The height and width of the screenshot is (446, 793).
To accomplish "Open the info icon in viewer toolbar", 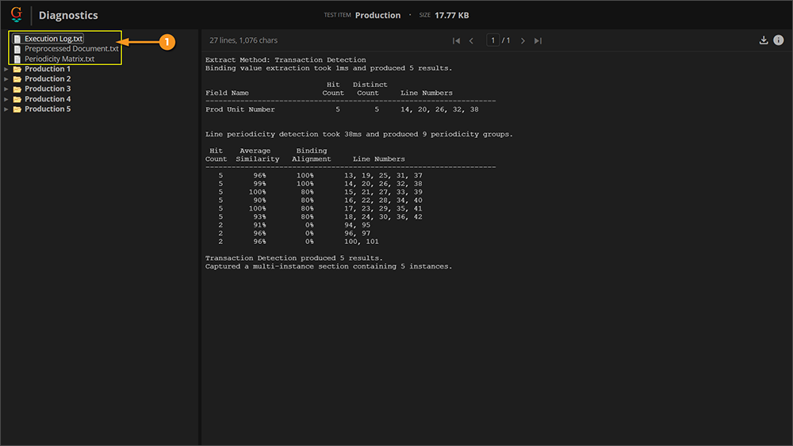I will (x=778, y=40).
